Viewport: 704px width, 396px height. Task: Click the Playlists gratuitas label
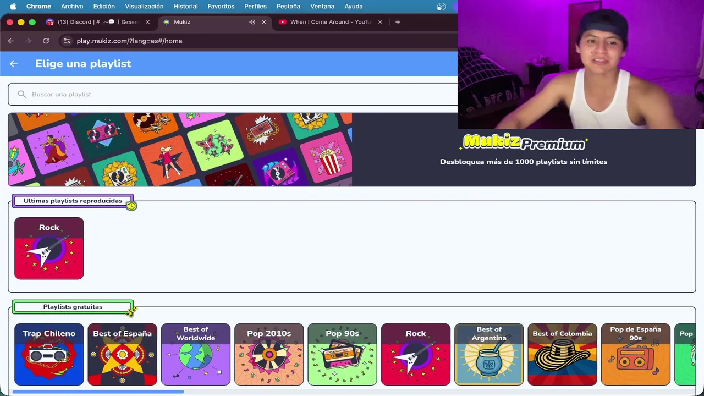tap(73, 307)
